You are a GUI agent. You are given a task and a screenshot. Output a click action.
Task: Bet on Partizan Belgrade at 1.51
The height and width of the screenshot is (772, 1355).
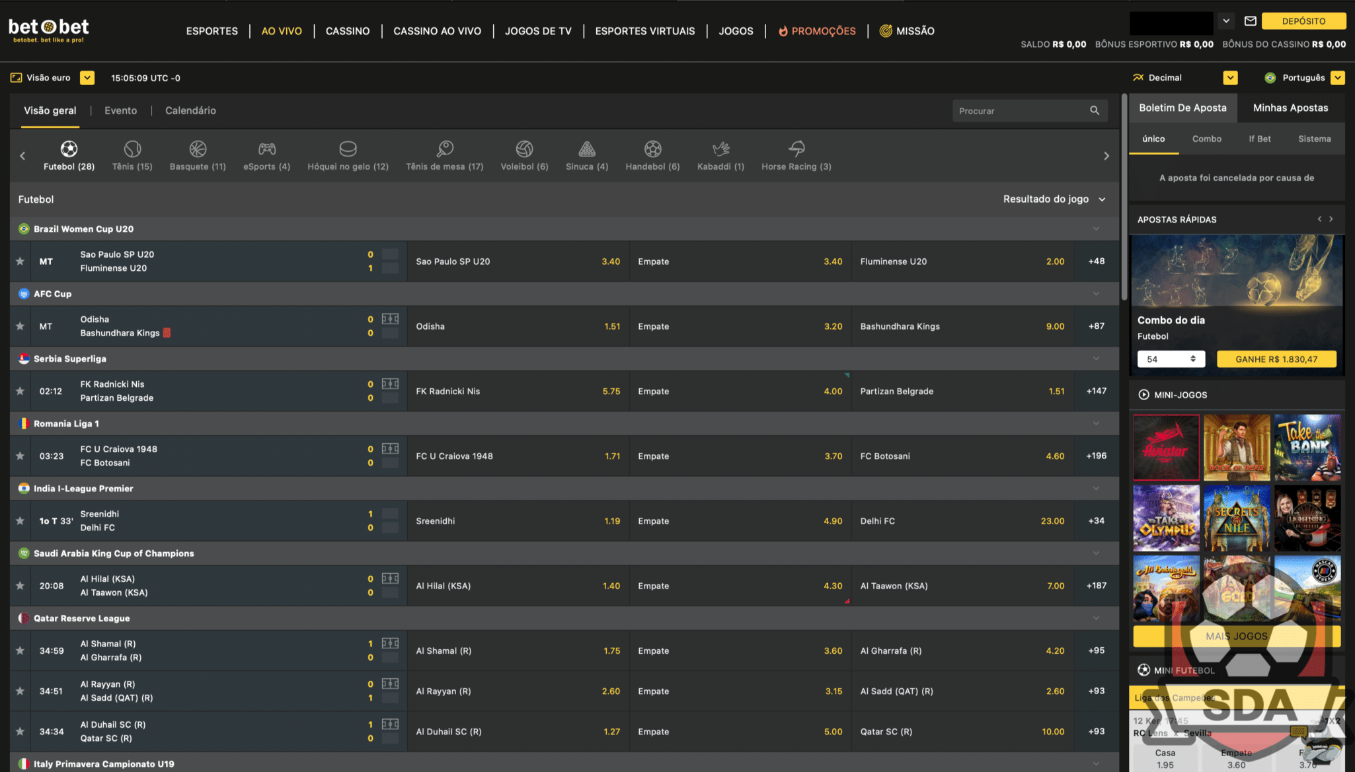[x=962, y=391]
